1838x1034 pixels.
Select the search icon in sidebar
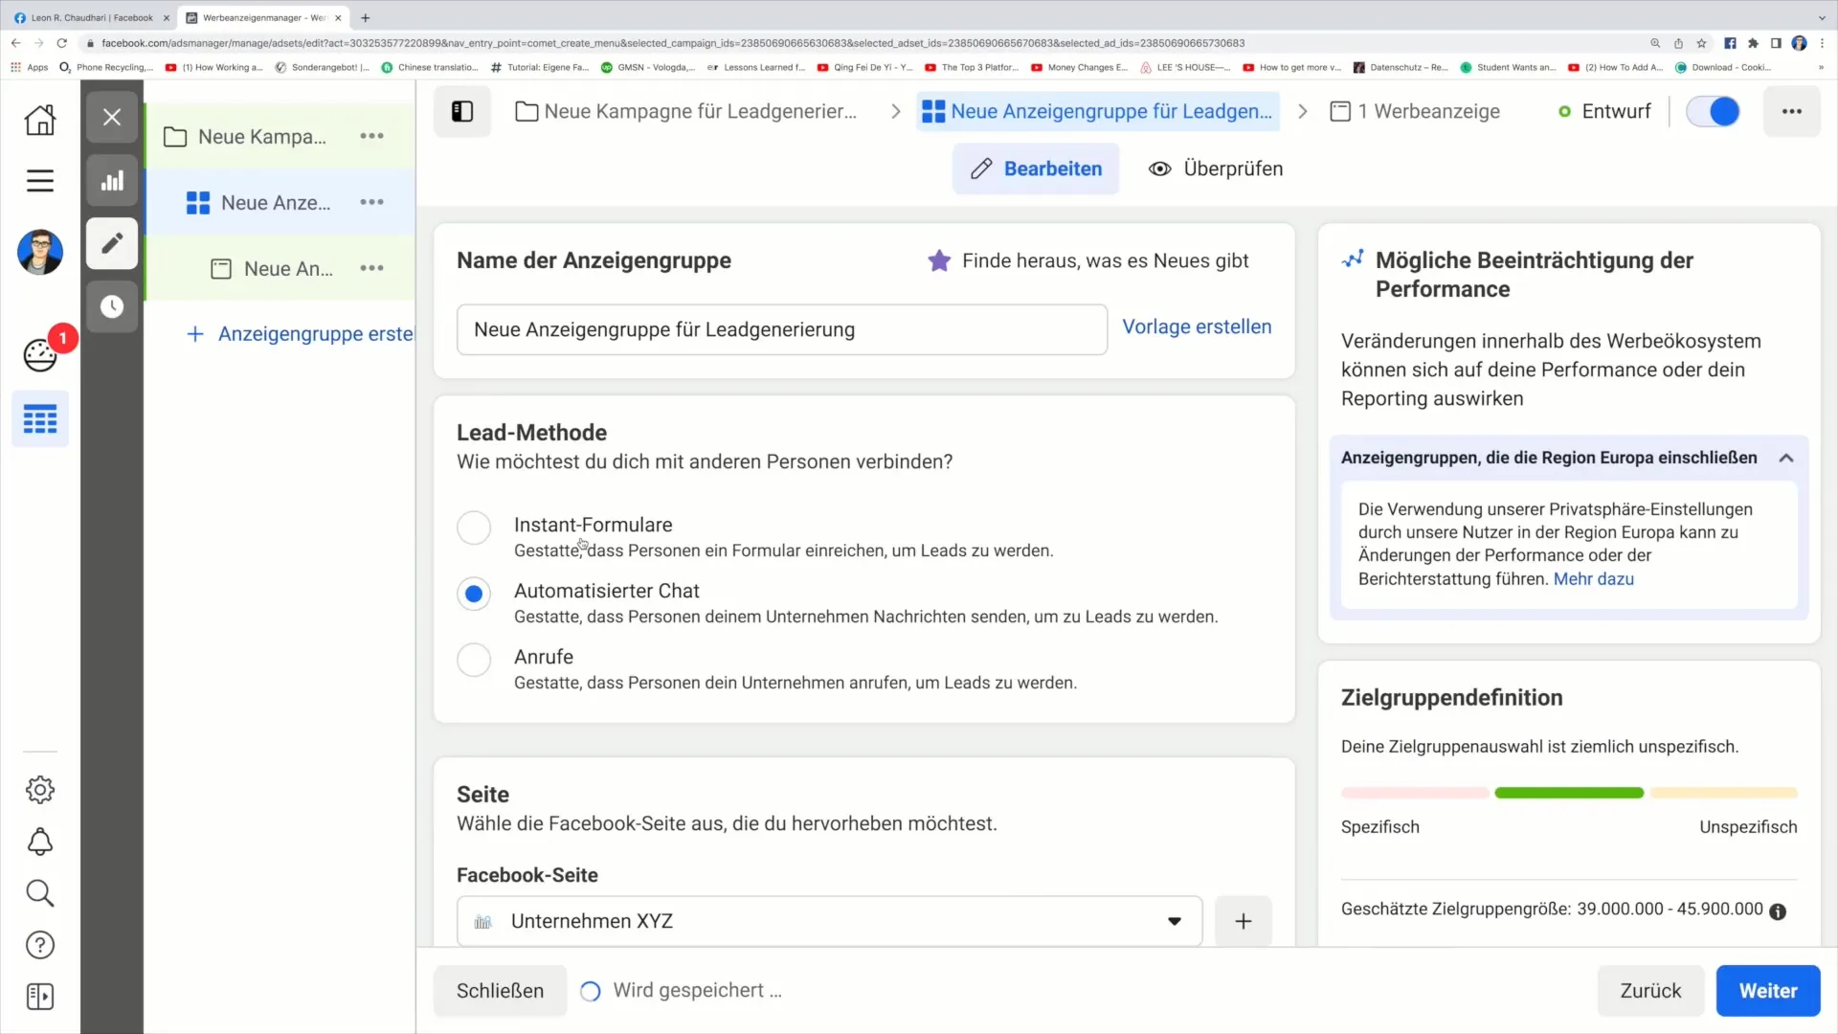pos(40,894)
